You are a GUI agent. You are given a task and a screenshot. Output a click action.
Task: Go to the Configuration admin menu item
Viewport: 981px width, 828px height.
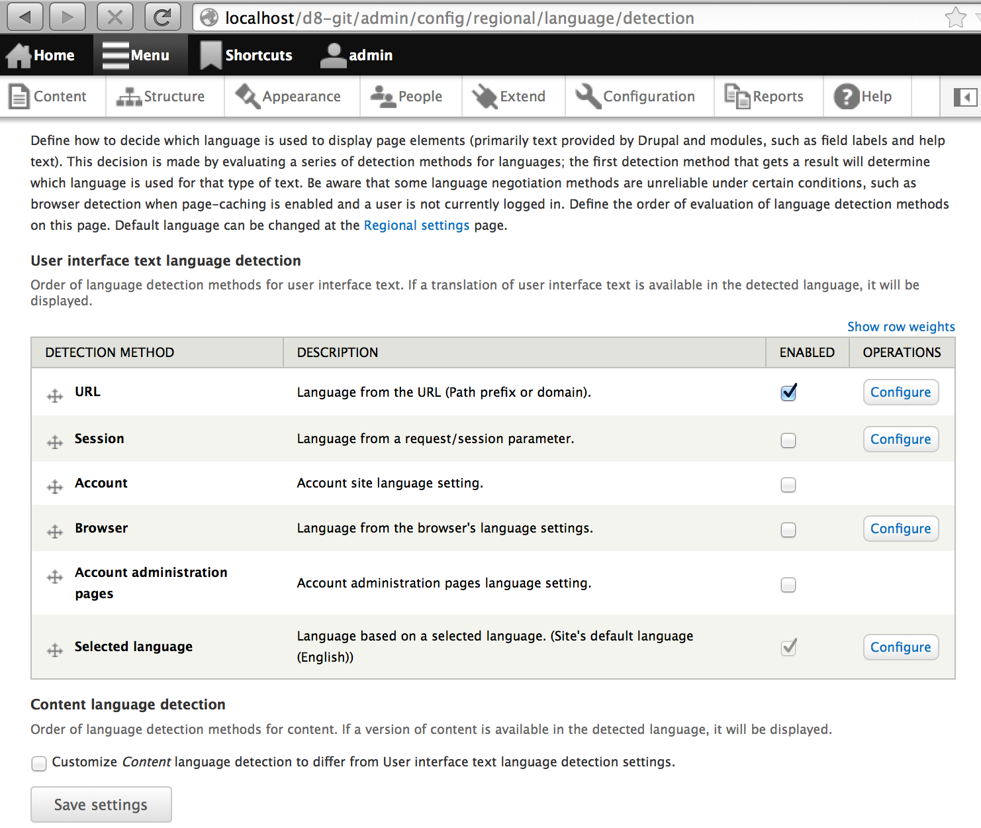pyautogui.click(x=635, y=97)
